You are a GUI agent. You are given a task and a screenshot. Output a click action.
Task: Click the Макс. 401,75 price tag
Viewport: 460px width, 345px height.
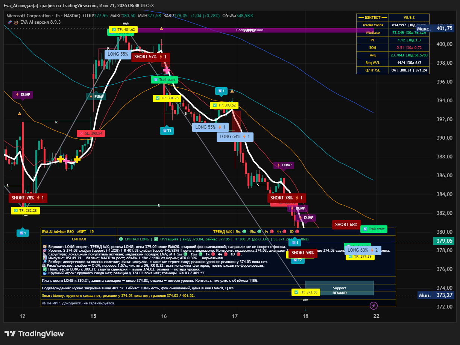click(435, 29)
